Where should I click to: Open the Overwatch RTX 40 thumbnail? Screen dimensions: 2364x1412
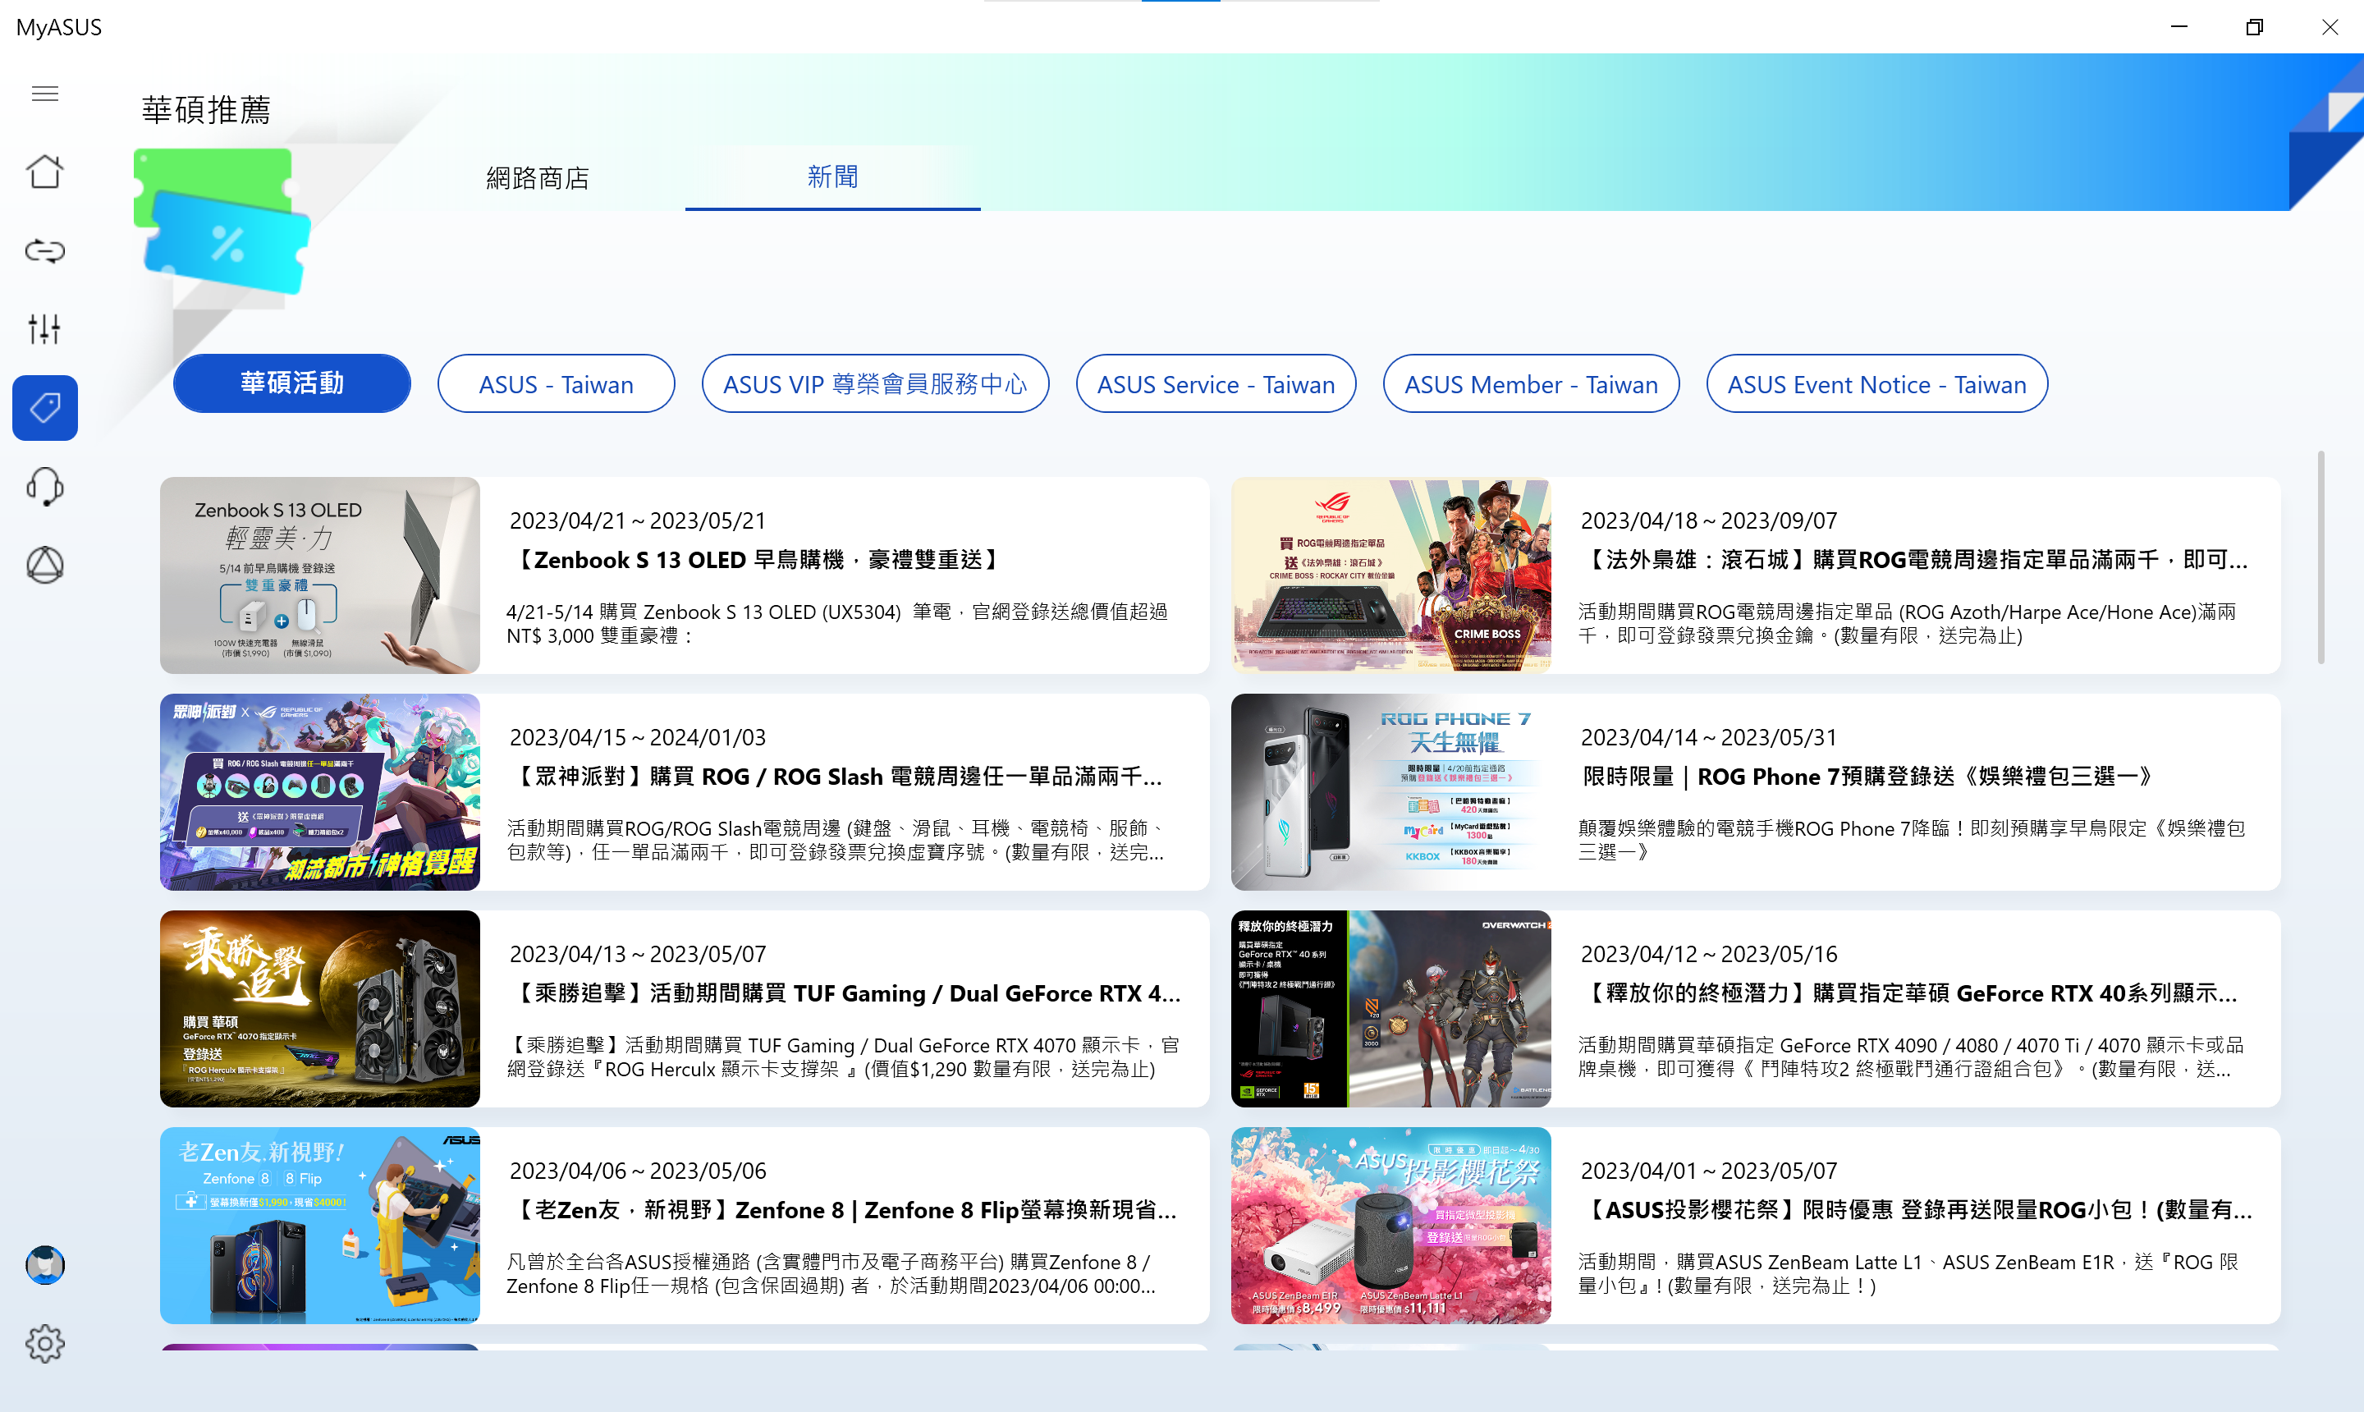1390,1009
